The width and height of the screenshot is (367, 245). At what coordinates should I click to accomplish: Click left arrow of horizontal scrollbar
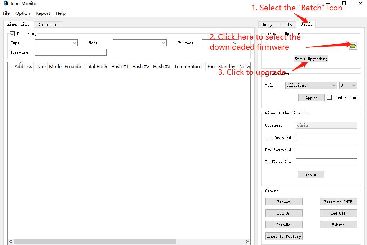(10, 242)
